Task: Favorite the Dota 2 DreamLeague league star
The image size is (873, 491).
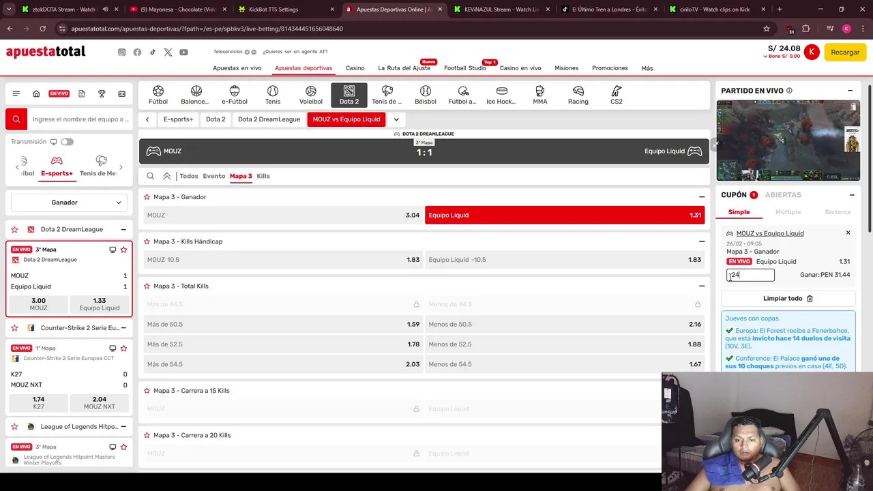Action: point(15,230)
